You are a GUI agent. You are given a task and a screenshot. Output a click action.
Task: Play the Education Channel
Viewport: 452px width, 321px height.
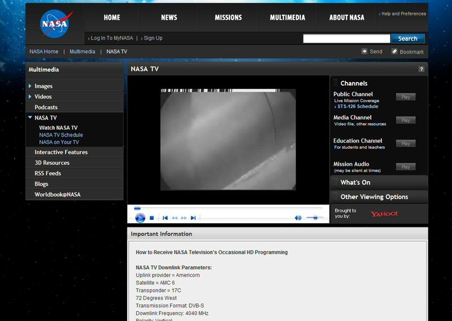click(406, 144)
